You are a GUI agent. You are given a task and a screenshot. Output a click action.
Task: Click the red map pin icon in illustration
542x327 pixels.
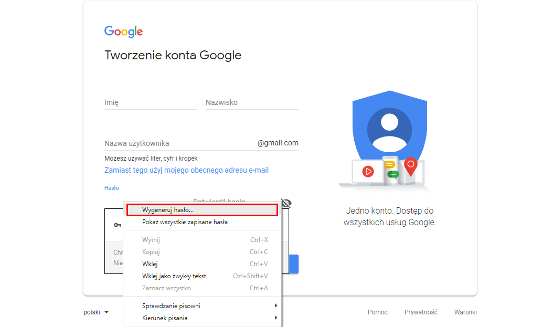pyautogui.click(x=411, y=166)
